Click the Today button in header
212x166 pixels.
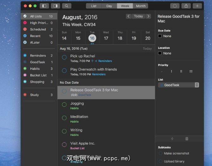click(x=138, y=16)
